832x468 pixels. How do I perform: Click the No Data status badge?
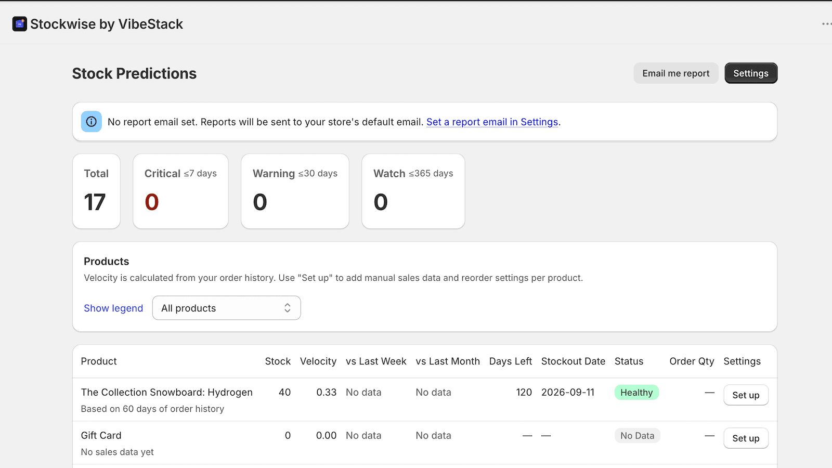(638, 436)
